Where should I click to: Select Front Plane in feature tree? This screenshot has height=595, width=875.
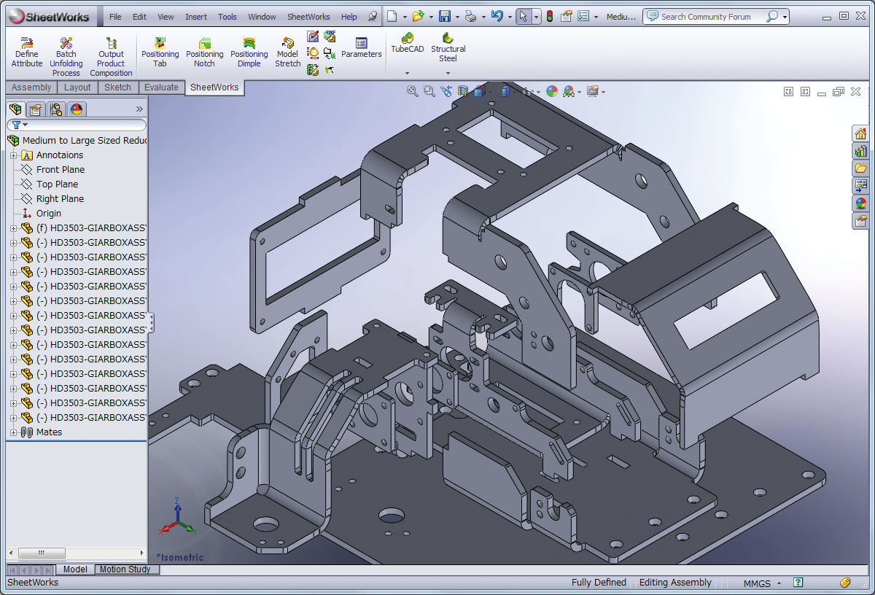coord(60,170)
